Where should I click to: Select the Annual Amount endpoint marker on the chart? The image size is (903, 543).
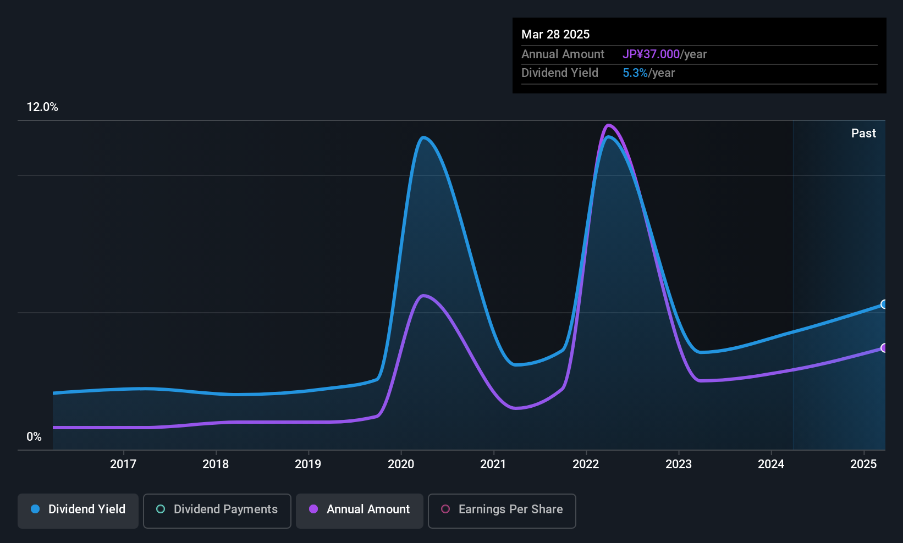click(x=884, y=348)
